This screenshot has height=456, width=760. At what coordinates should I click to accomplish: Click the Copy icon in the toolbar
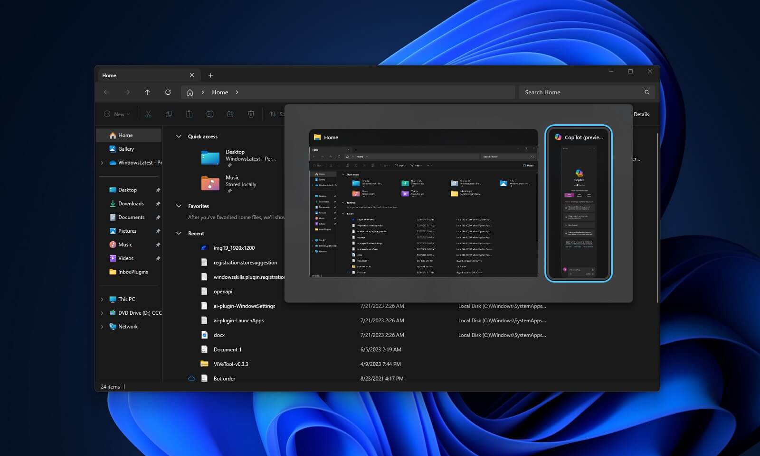coord(169,114)
